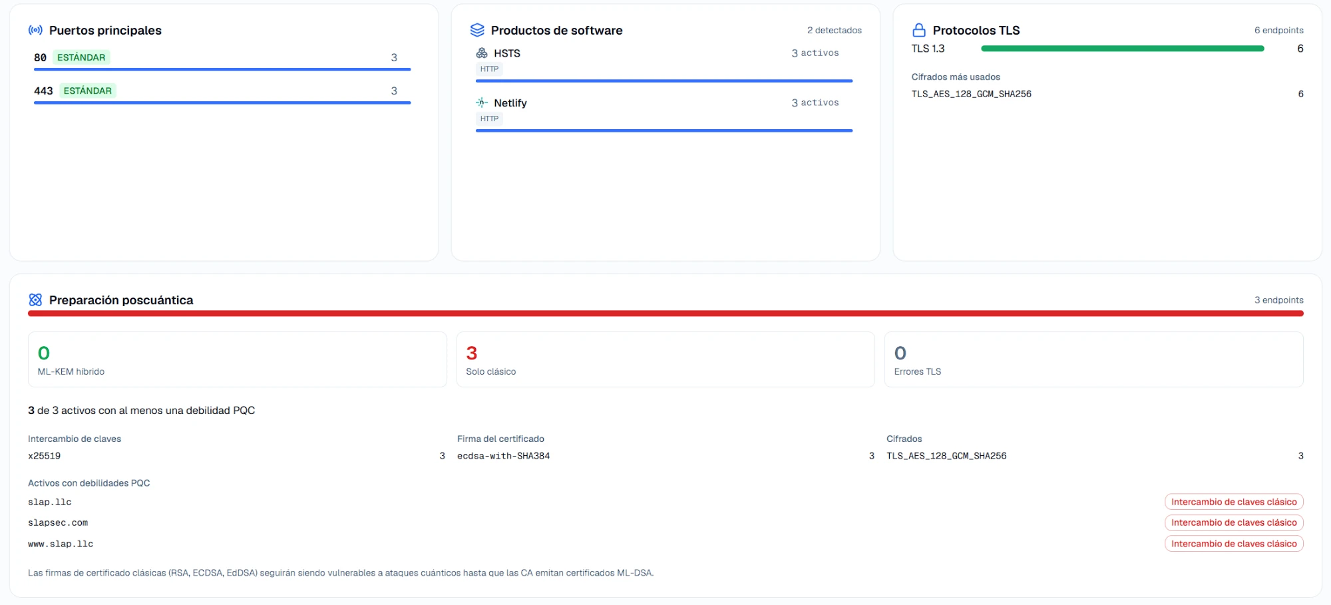Click the Netlify logo icon
This screenshot has height=605, width=1331.
(482, 102)
